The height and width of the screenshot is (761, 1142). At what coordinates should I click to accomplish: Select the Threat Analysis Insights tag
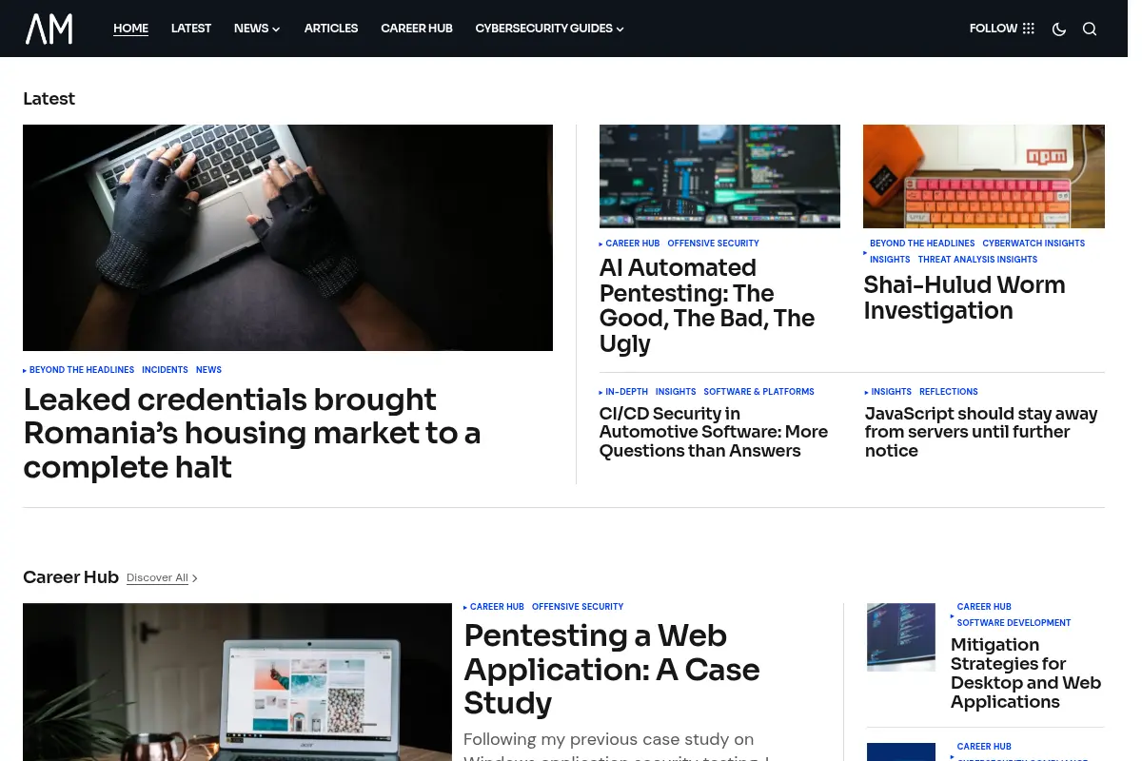pyautogui.click(x=977, y=260)
